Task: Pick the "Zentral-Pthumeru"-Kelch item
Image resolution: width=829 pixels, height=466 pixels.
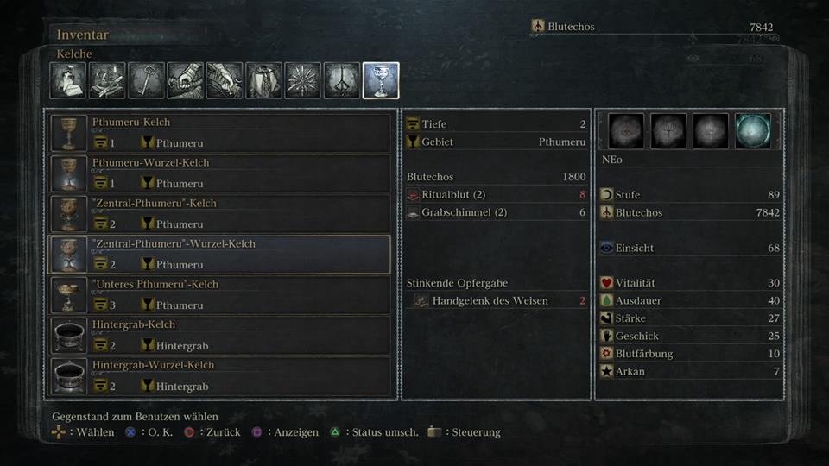Action: click(220, 214)
